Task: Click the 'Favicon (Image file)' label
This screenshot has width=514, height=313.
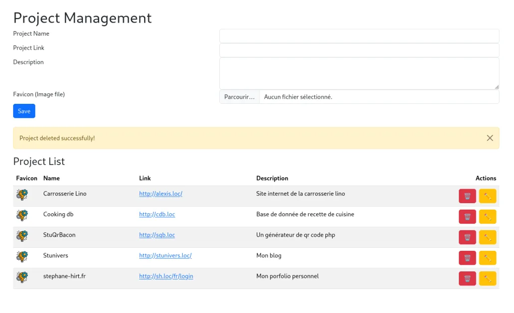Action: tap(39, 94)
